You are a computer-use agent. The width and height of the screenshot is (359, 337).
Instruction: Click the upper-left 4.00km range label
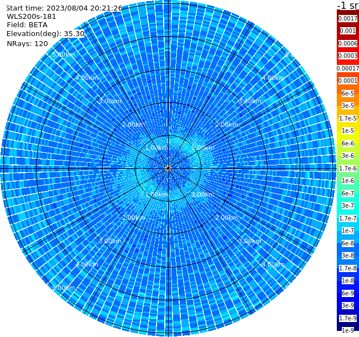[x=87, y=78]
